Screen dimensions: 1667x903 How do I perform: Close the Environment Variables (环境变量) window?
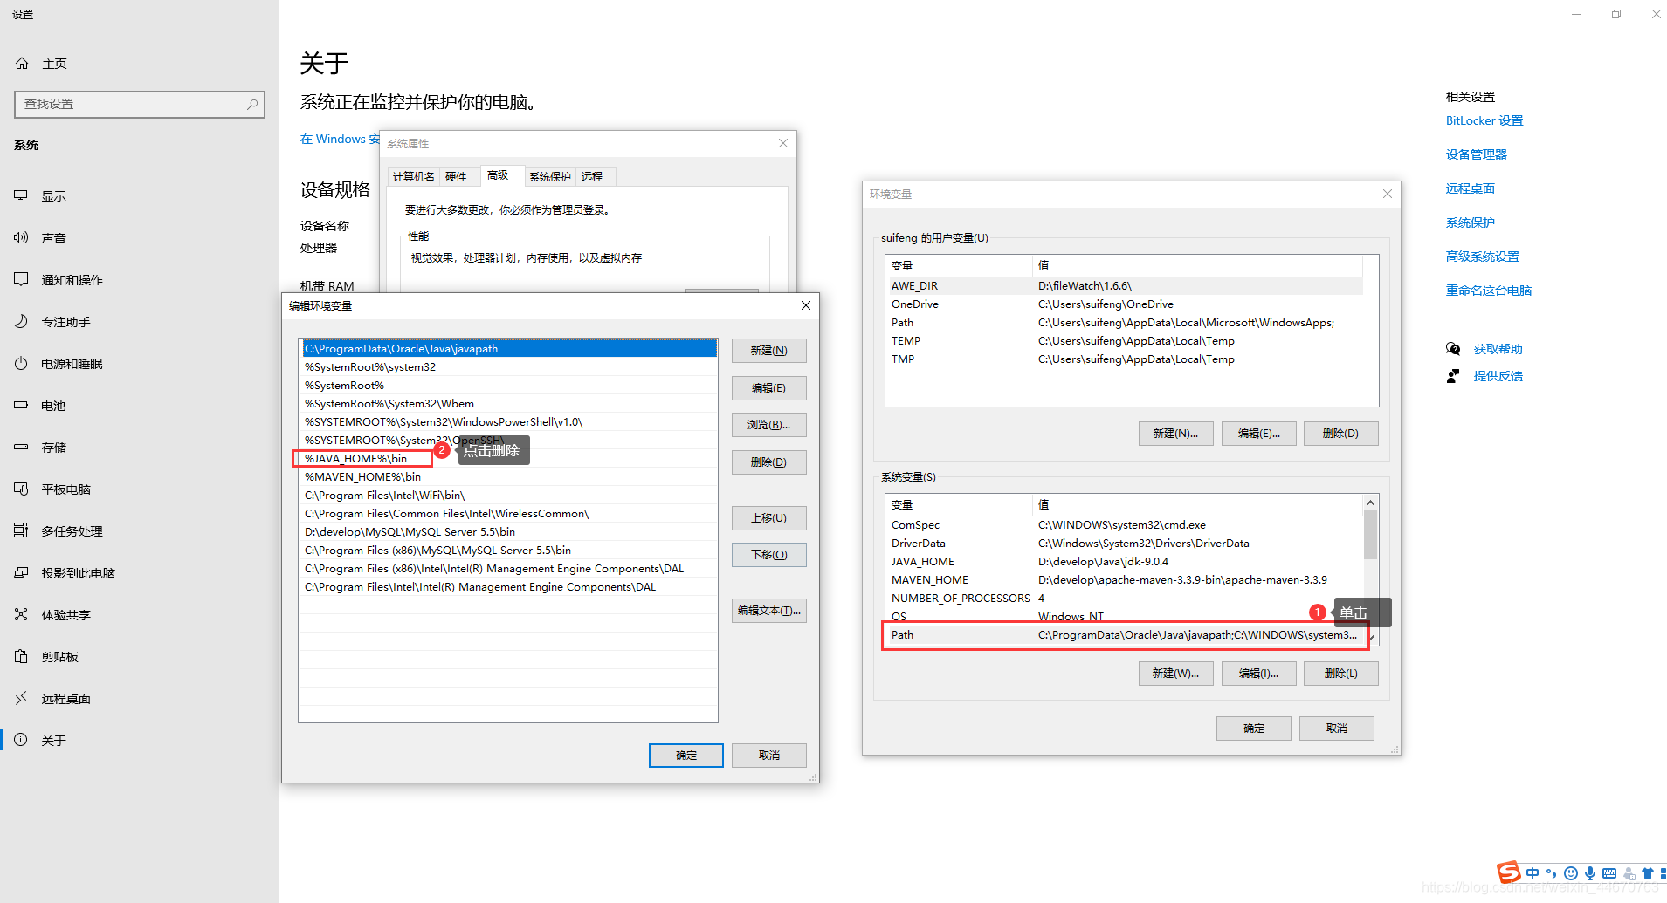coord(1388,194)
